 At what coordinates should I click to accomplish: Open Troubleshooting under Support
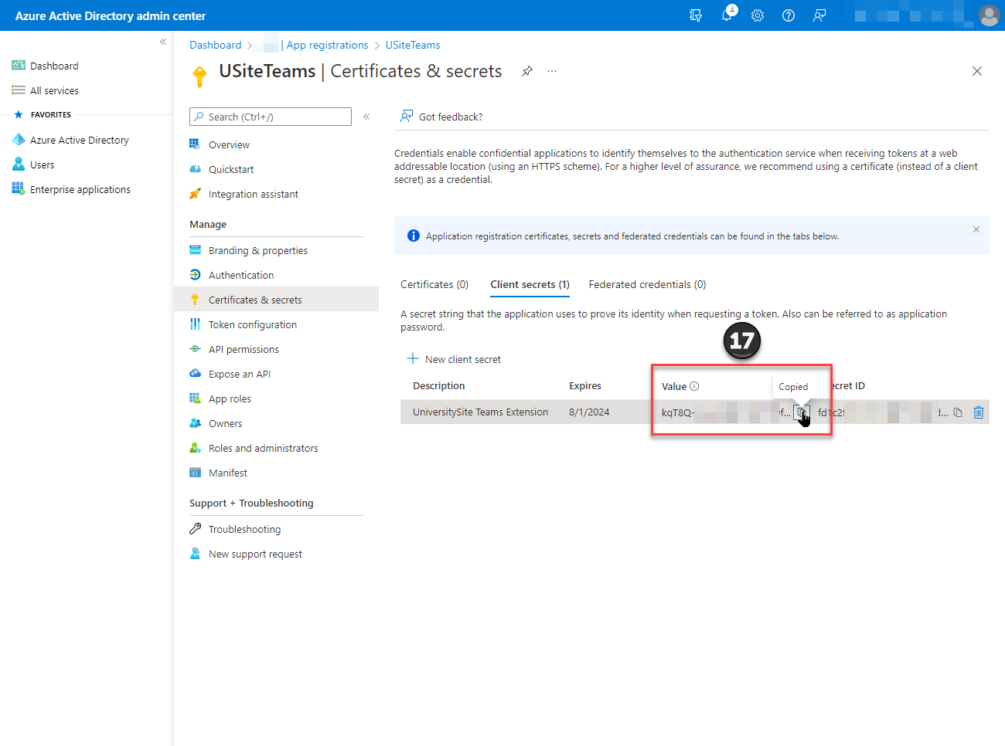(x=244, y=529)
